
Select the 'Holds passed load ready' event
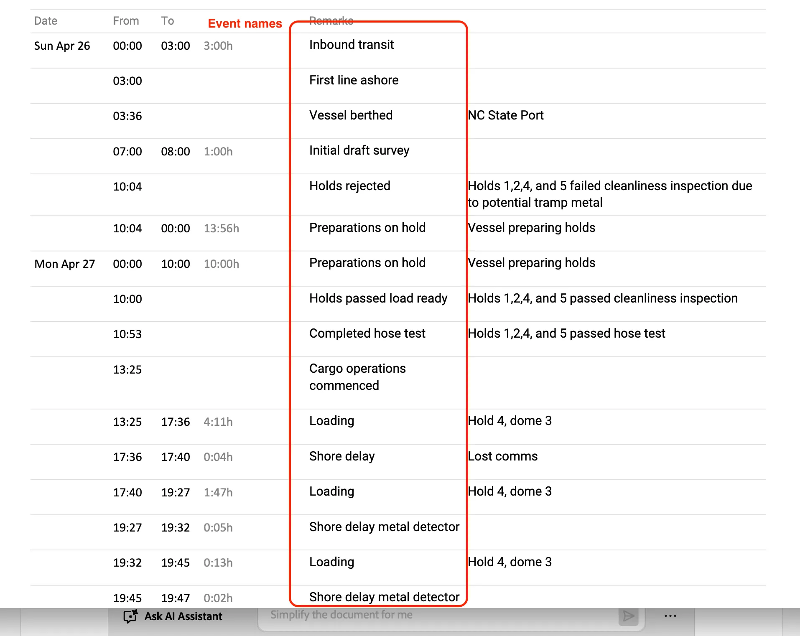click(x=378, y=298)
